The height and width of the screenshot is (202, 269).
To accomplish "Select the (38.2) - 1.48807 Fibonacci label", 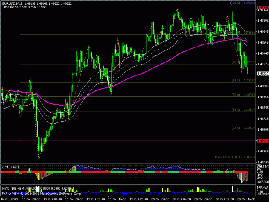I will pos(243,109).
